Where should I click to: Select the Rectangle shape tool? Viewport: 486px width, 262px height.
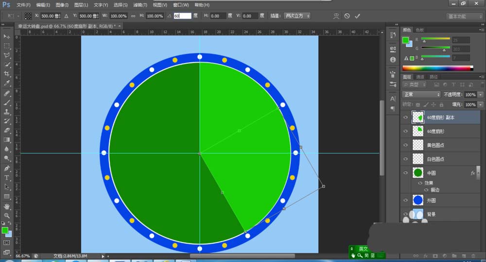[6, 196]
